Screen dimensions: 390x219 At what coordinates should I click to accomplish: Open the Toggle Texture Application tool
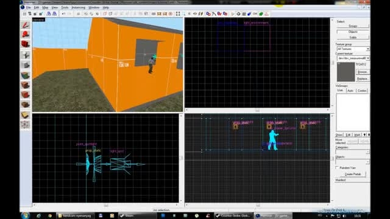tap(26, 75)
